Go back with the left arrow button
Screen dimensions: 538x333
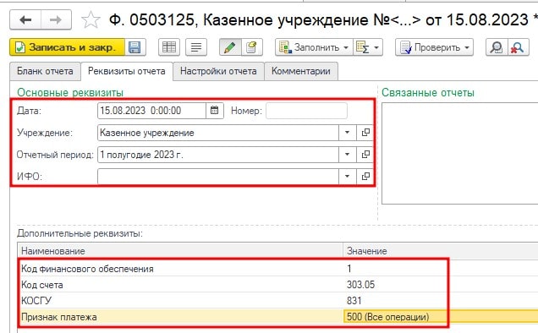point(25,20)
